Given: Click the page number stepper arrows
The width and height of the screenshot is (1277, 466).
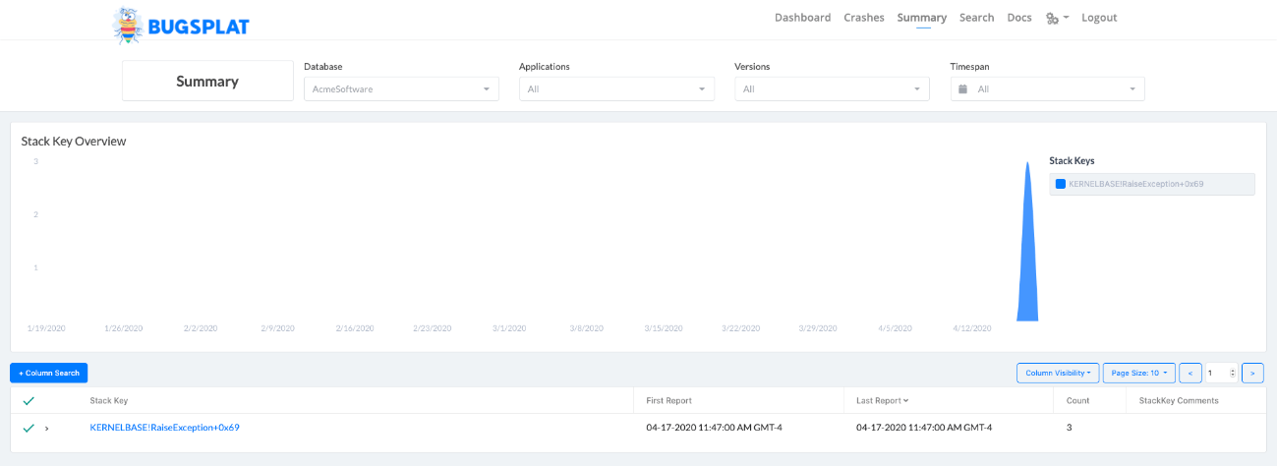Looking at the screenshot, I should point(1233,373).
